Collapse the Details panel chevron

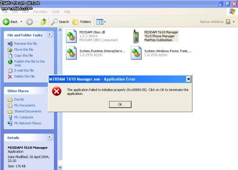(x=49, y=137)
